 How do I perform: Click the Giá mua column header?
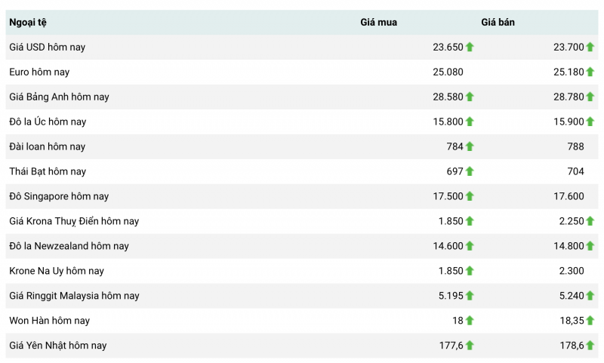tap(378, 23)
